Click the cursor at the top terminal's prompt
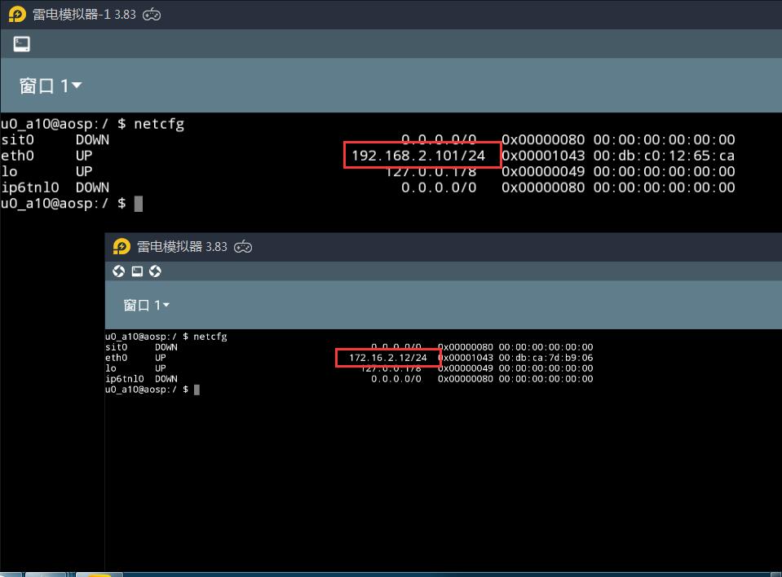The width and height of the screenshot is (782, 577). tap(139, 203)
